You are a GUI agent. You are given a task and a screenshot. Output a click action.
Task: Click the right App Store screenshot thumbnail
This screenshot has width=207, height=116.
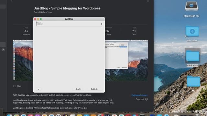click(x=126, y=61)
